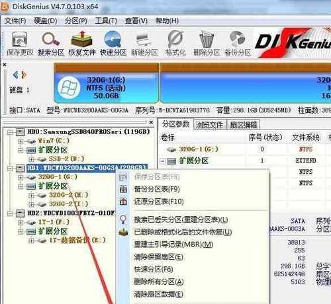
Task: Choose 快速分区(F6) from context menu
Action: (x=154, y=269)
